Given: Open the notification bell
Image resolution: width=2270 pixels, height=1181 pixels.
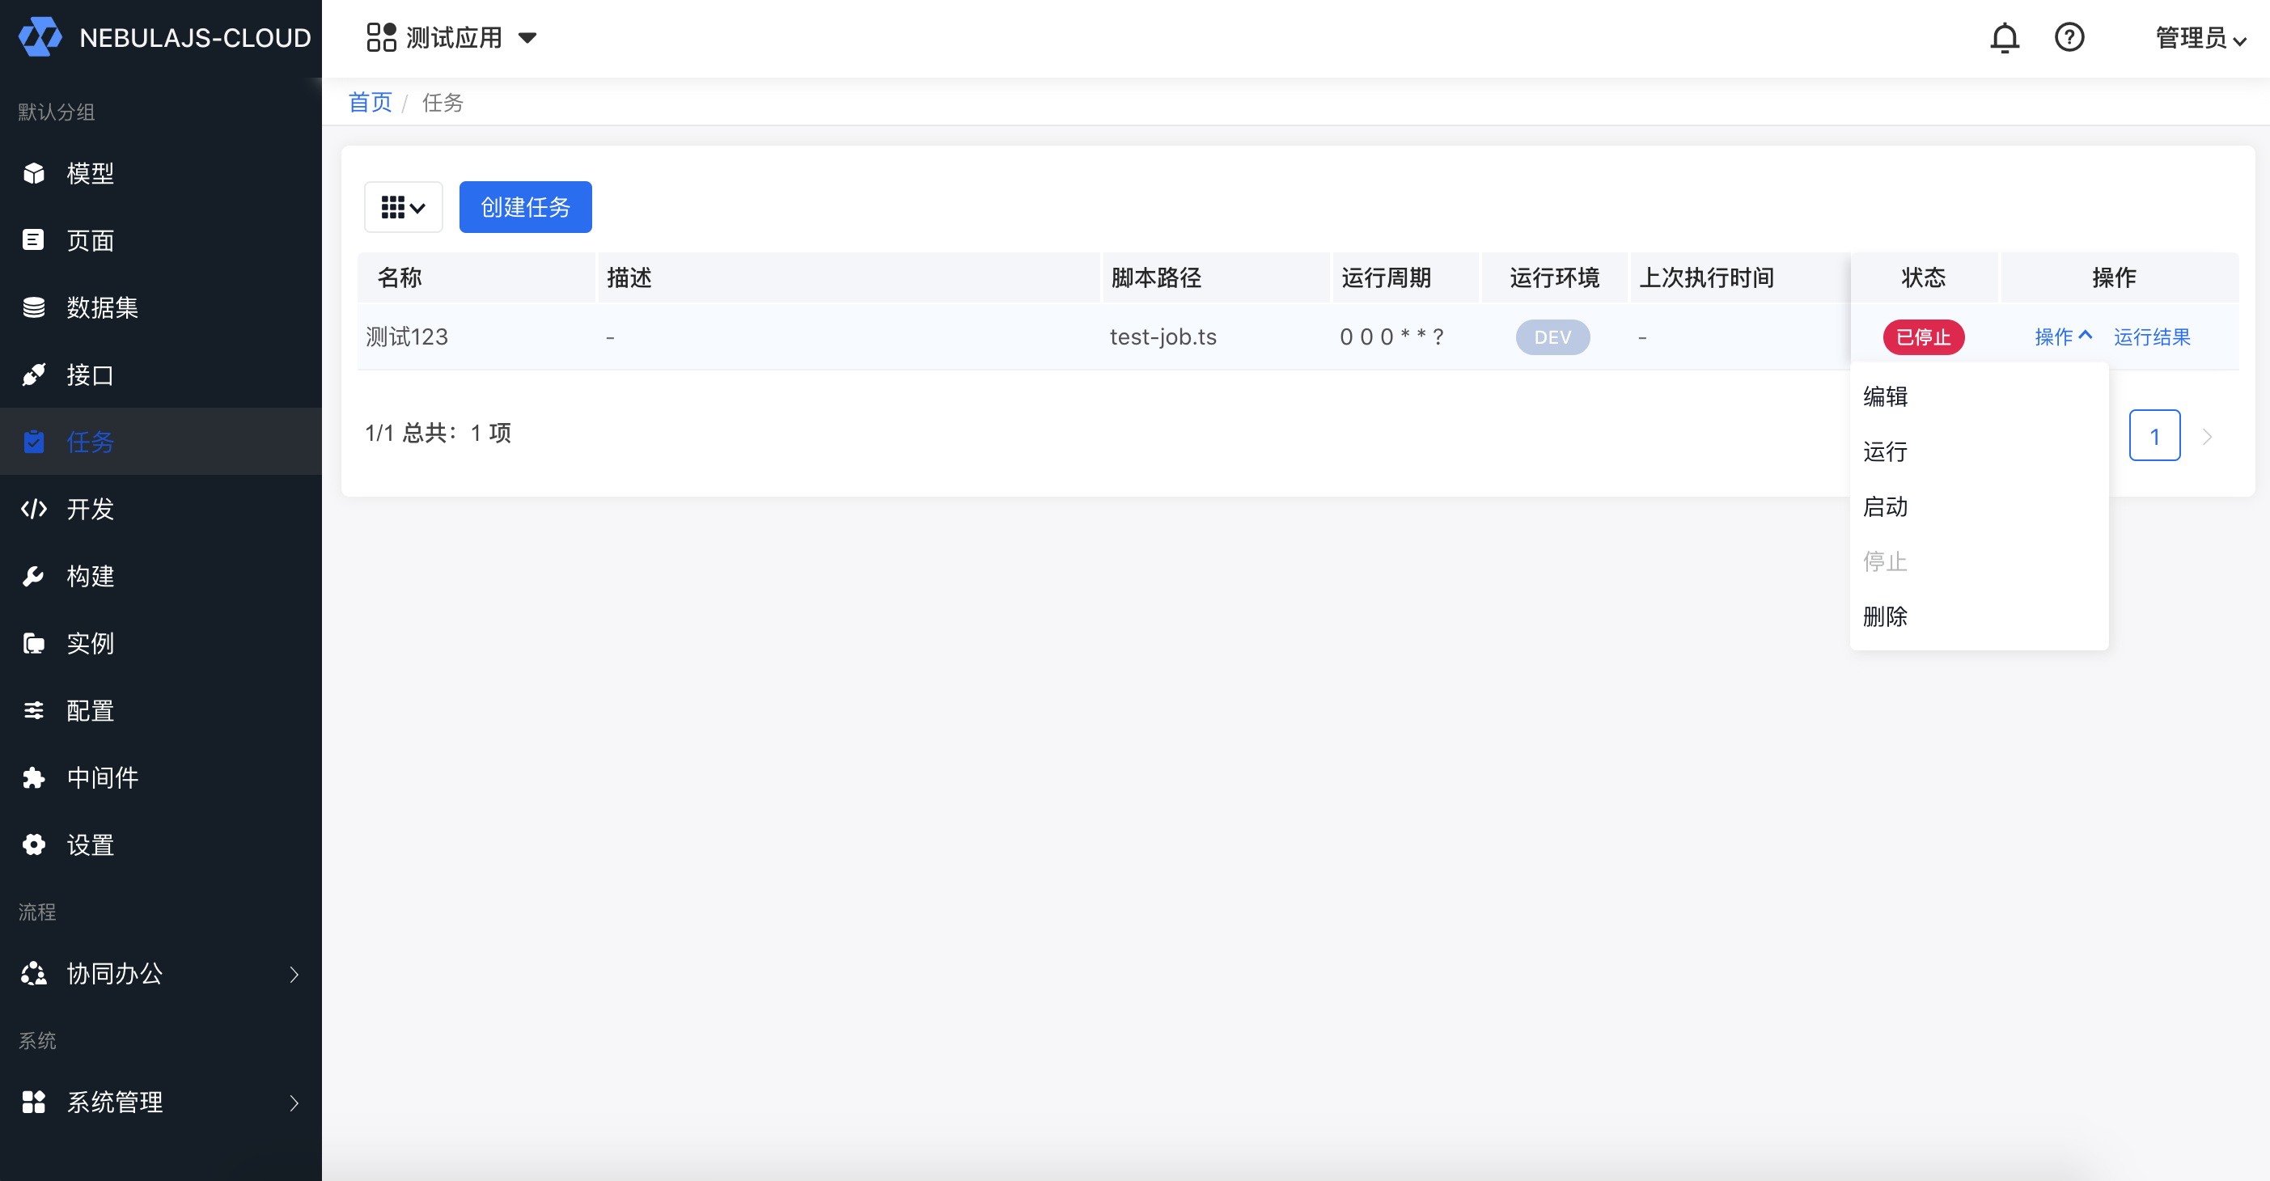Looking at the screenshot, I should (x=2004, y=37).
